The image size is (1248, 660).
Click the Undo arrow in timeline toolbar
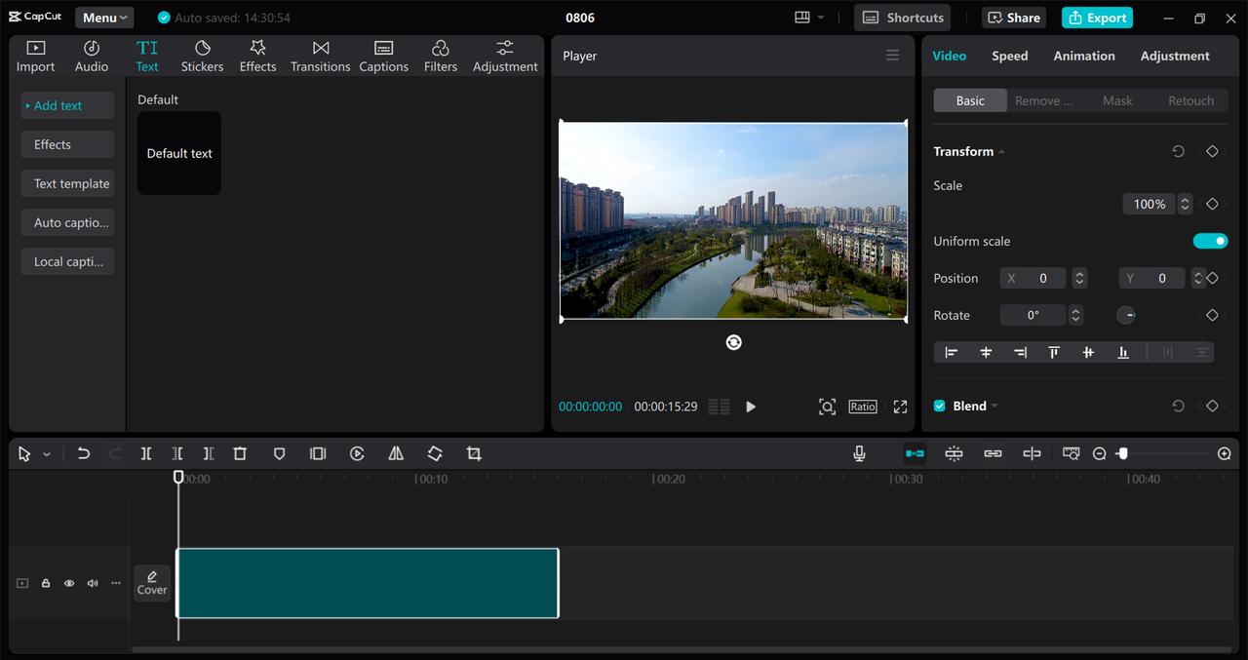tap(84, 453)
